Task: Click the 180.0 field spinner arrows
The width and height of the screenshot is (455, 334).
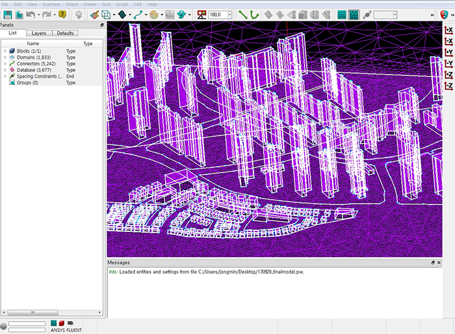Action: 230,15
